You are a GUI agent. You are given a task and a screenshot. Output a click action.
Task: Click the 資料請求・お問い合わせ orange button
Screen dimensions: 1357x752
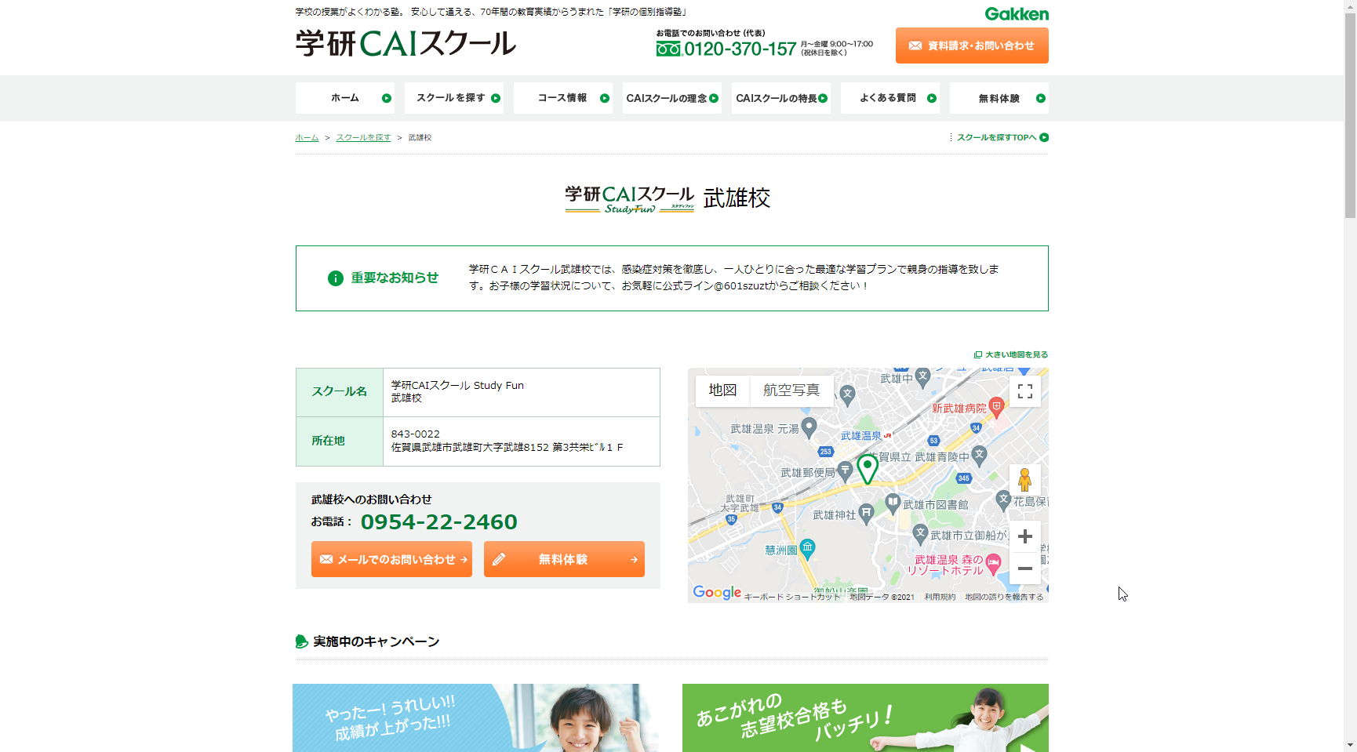pos(972,45)
